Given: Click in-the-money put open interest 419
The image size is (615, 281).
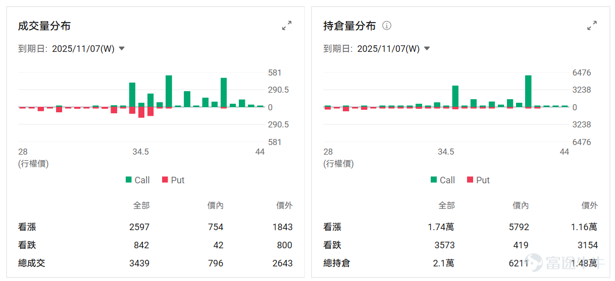Looking at the screenshot, I should click(x=521, y=245).
